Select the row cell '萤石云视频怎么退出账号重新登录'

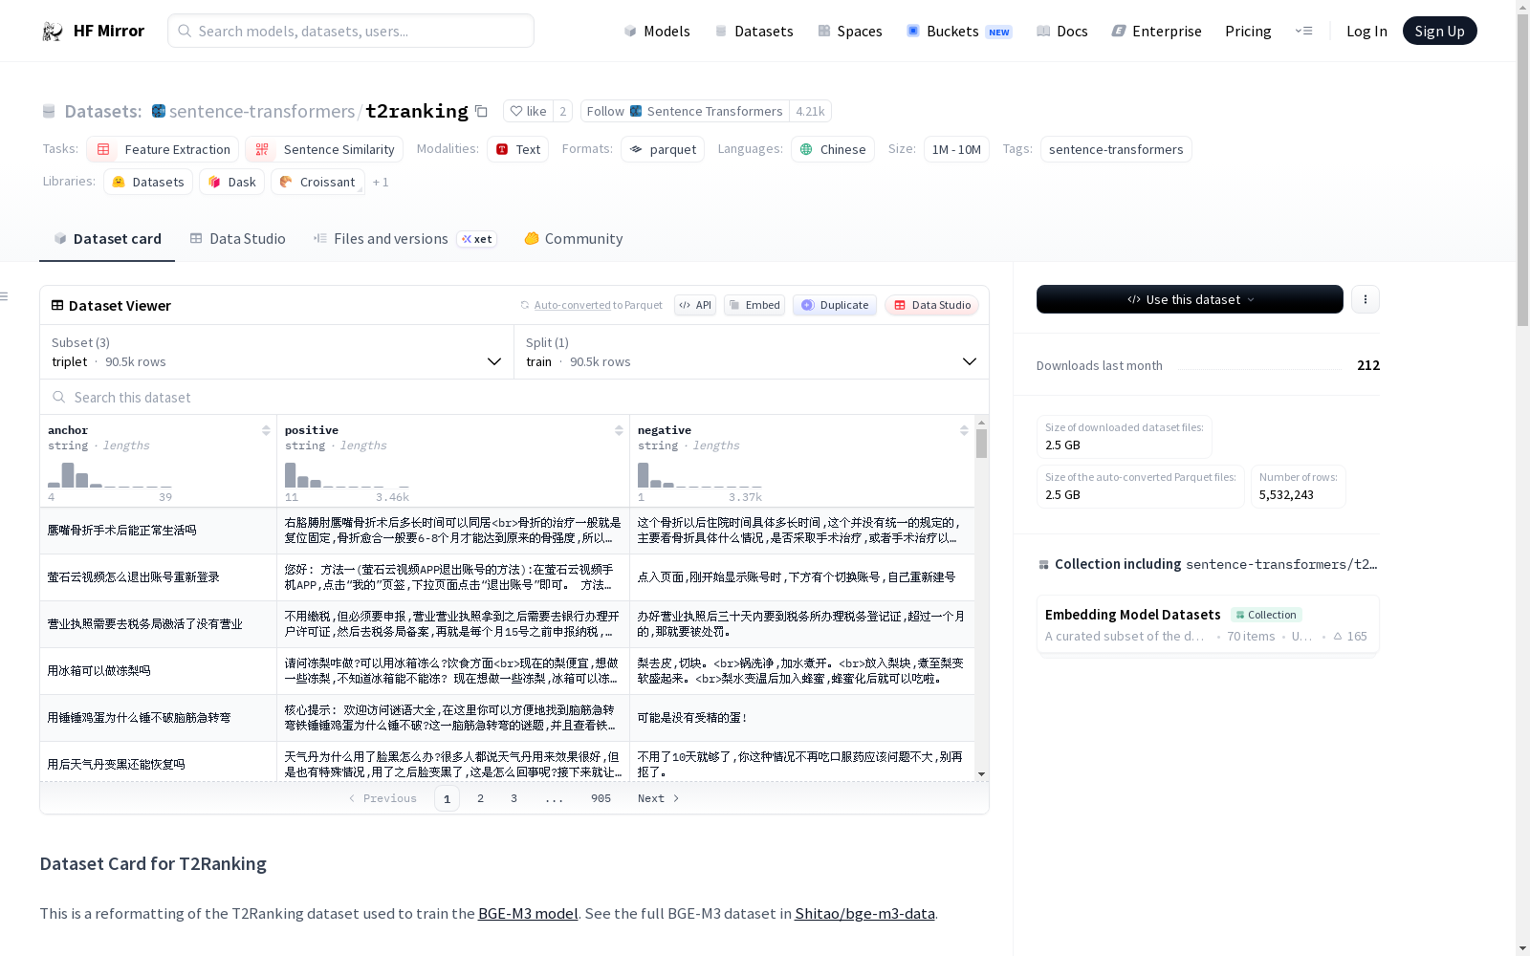coord(159,577)
